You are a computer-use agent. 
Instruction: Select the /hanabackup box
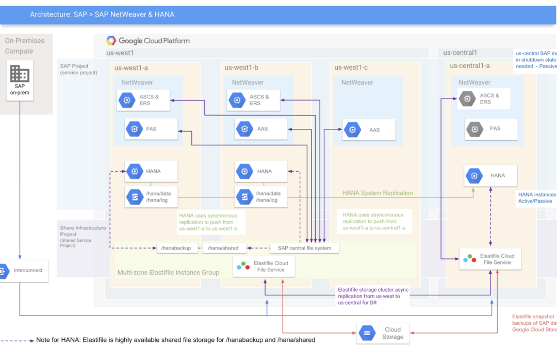pyautogui.click(x=176, y=248)
